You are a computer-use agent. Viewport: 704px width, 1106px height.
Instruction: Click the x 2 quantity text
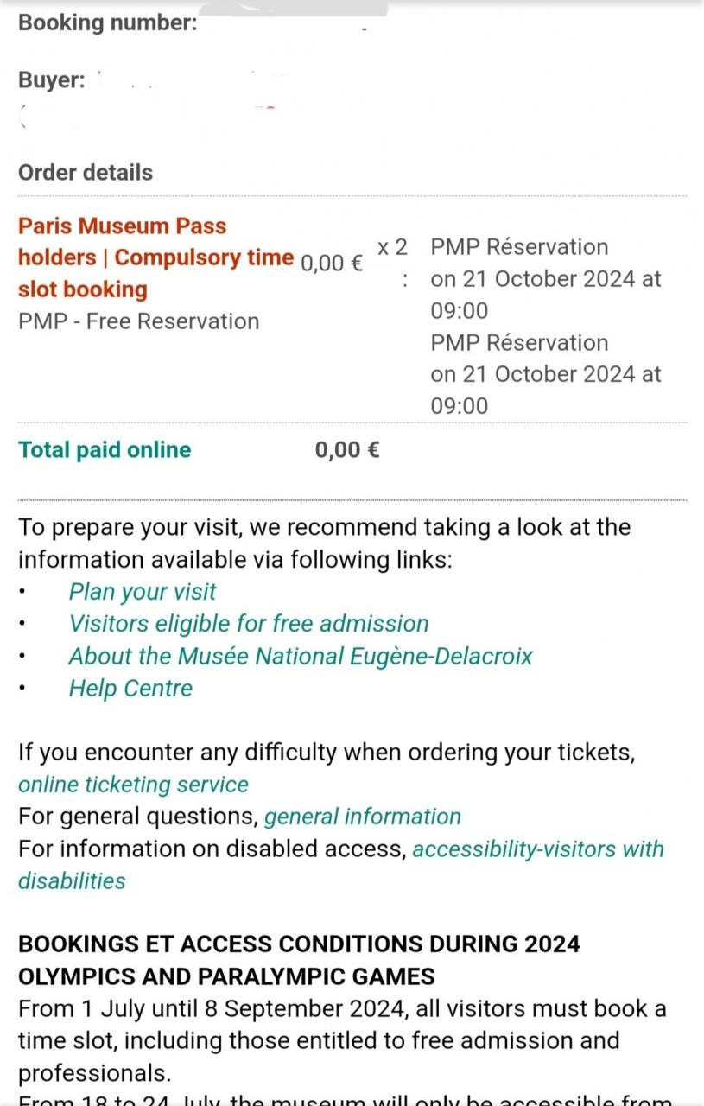392,247
